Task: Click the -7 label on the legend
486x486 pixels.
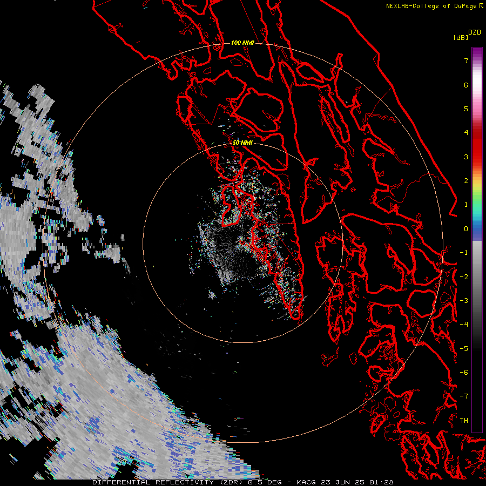Action: (x=464, y=396)
